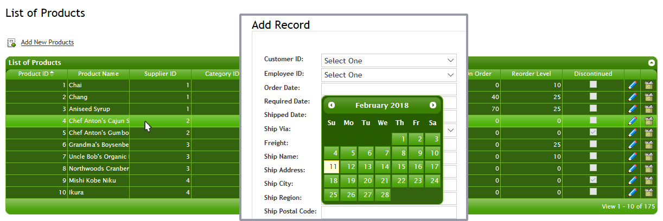This screenshot has height=221, width=663.
Task: Click edit icon for Aniseed Syrup row
Action: [x=632, y=109]
